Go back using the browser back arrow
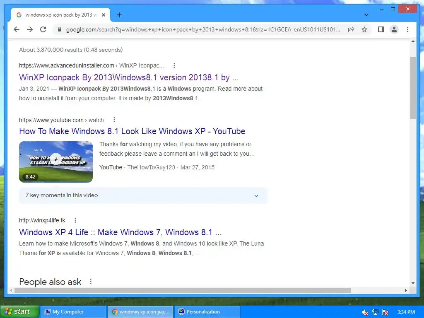424x318 pixels. click(17, 29)
